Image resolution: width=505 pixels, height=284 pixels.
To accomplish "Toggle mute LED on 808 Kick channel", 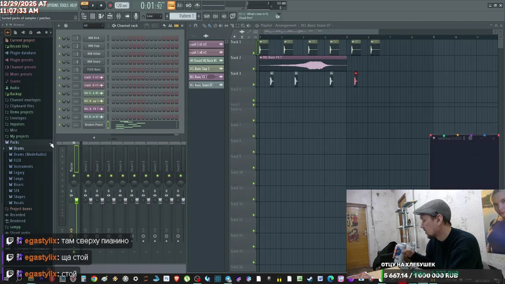I will point(60,38).
